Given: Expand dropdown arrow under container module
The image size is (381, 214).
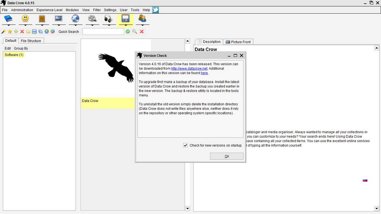Looking at the screenshot, I should click(42, 25).
